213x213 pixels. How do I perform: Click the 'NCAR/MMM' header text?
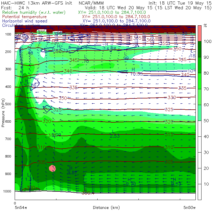click(91, 3)
